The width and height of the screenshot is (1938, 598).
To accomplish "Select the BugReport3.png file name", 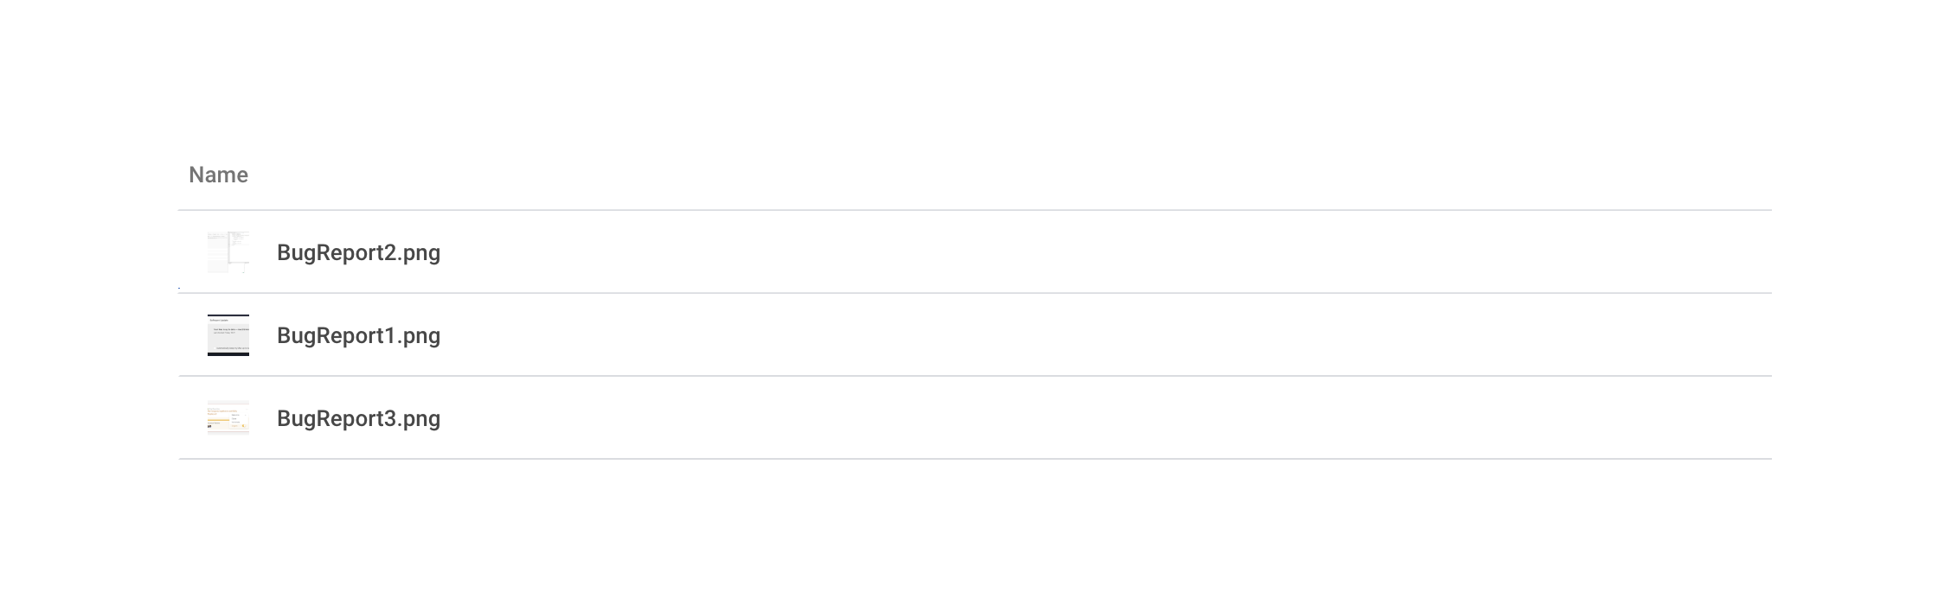I will tap(358, 418).
